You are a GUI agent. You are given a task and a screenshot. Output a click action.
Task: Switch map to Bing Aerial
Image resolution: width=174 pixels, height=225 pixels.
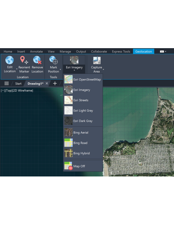click(83, 133)
